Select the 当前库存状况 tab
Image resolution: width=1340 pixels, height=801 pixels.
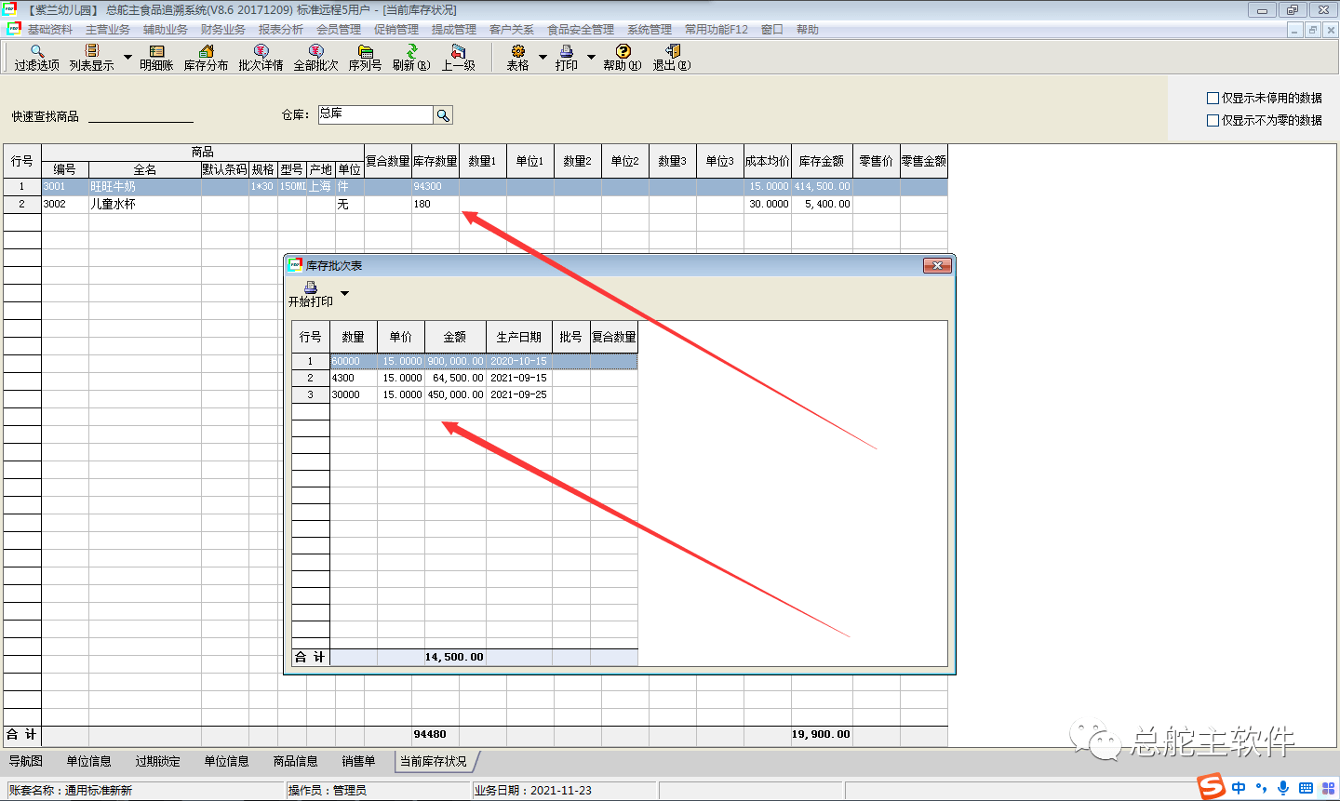[434, 761]
